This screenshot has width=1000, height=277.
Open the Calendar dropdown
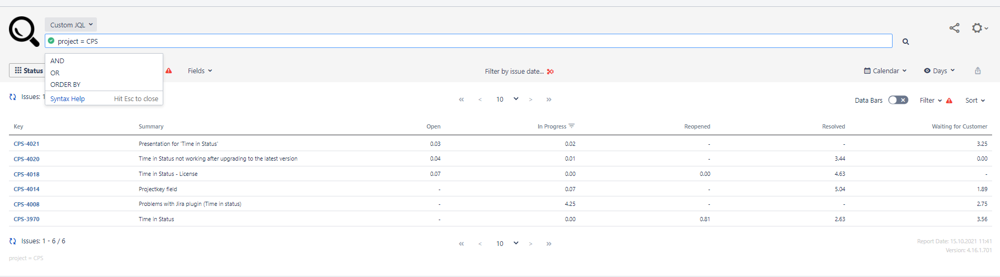pos(885,71)
